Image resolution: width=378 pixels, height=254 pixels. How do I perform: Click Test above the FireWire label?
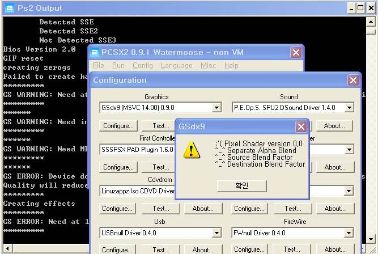pyautogui.click(x=293, y=209)
